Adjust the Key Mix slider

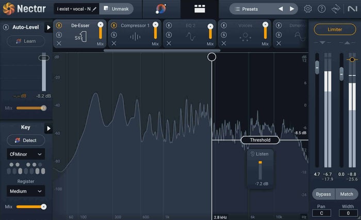43,207
